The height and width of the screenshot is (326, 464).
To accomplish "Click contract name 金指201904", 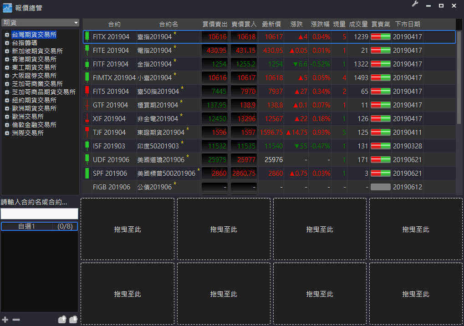I will click(x=154, y=64).
